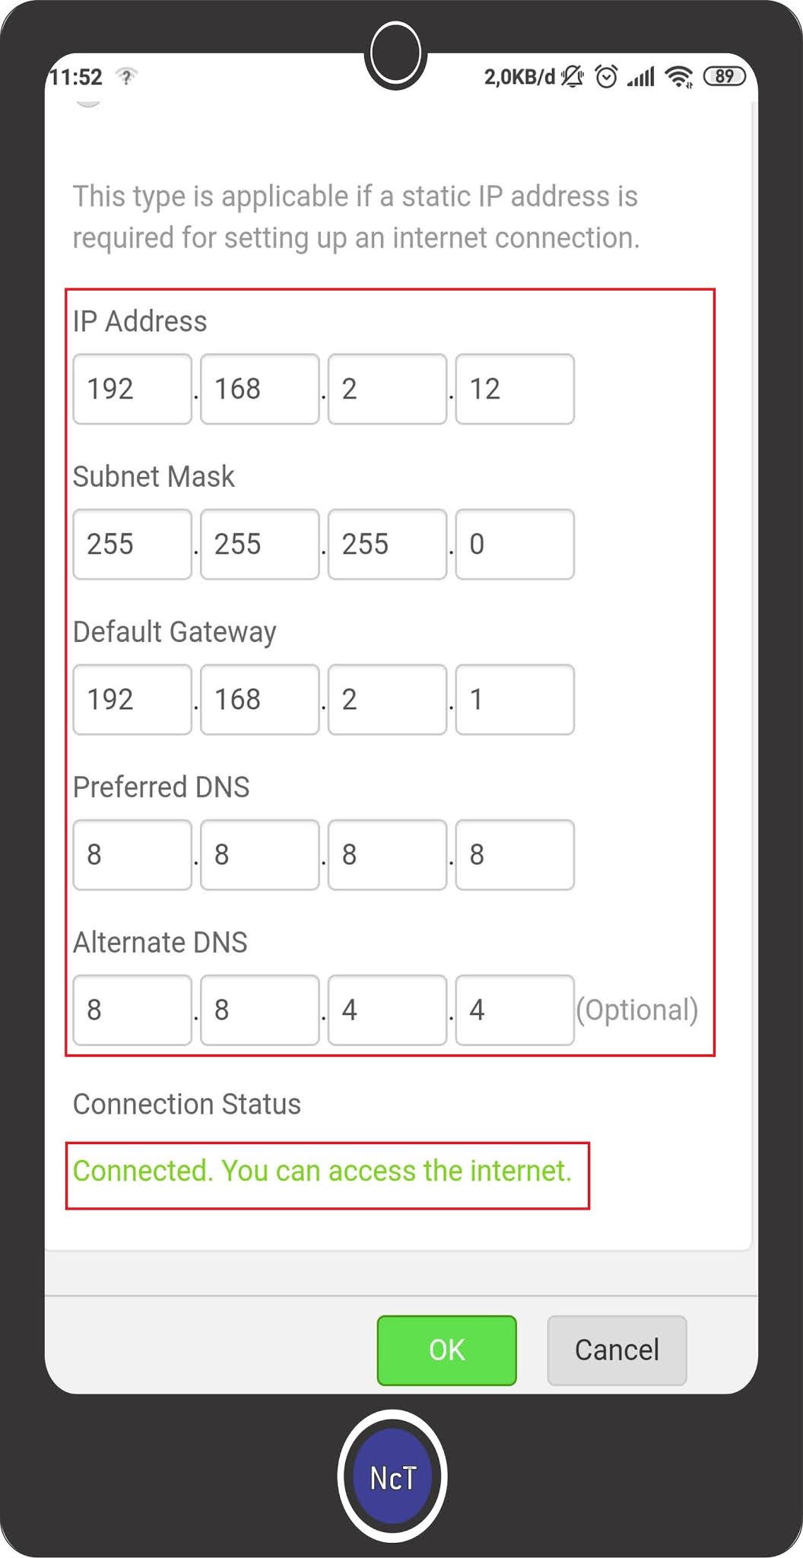The image size is (803, 1558).
Task: Click the Subnet Mask last octet field with 0
Action: (515, 544)
